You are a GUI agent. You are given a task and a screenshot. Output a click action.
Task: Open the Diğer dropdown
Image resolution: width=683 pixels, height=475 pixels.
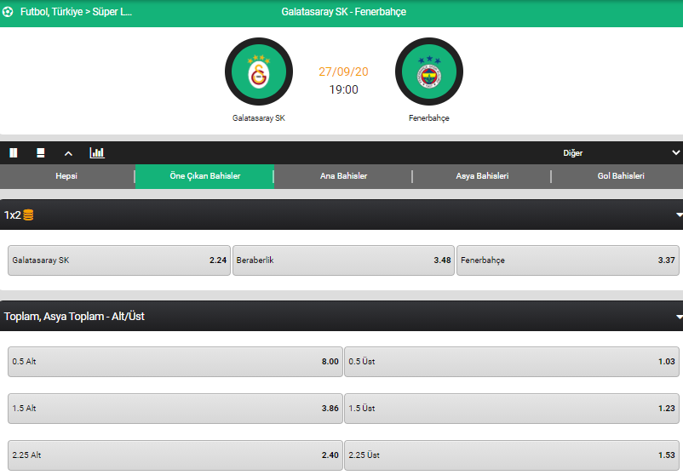tap(620, 153)
